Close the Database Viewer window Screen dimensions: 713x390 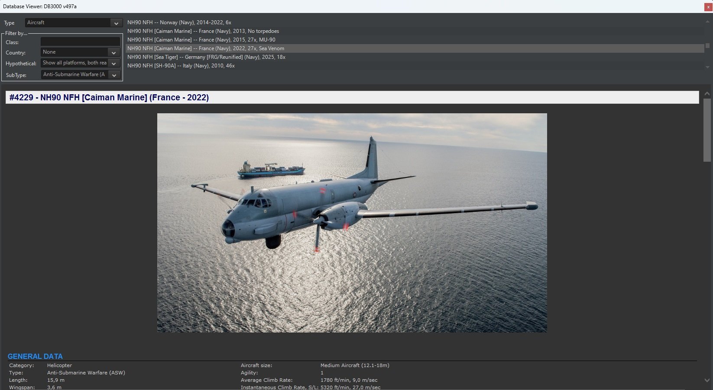tap(708, 7)
